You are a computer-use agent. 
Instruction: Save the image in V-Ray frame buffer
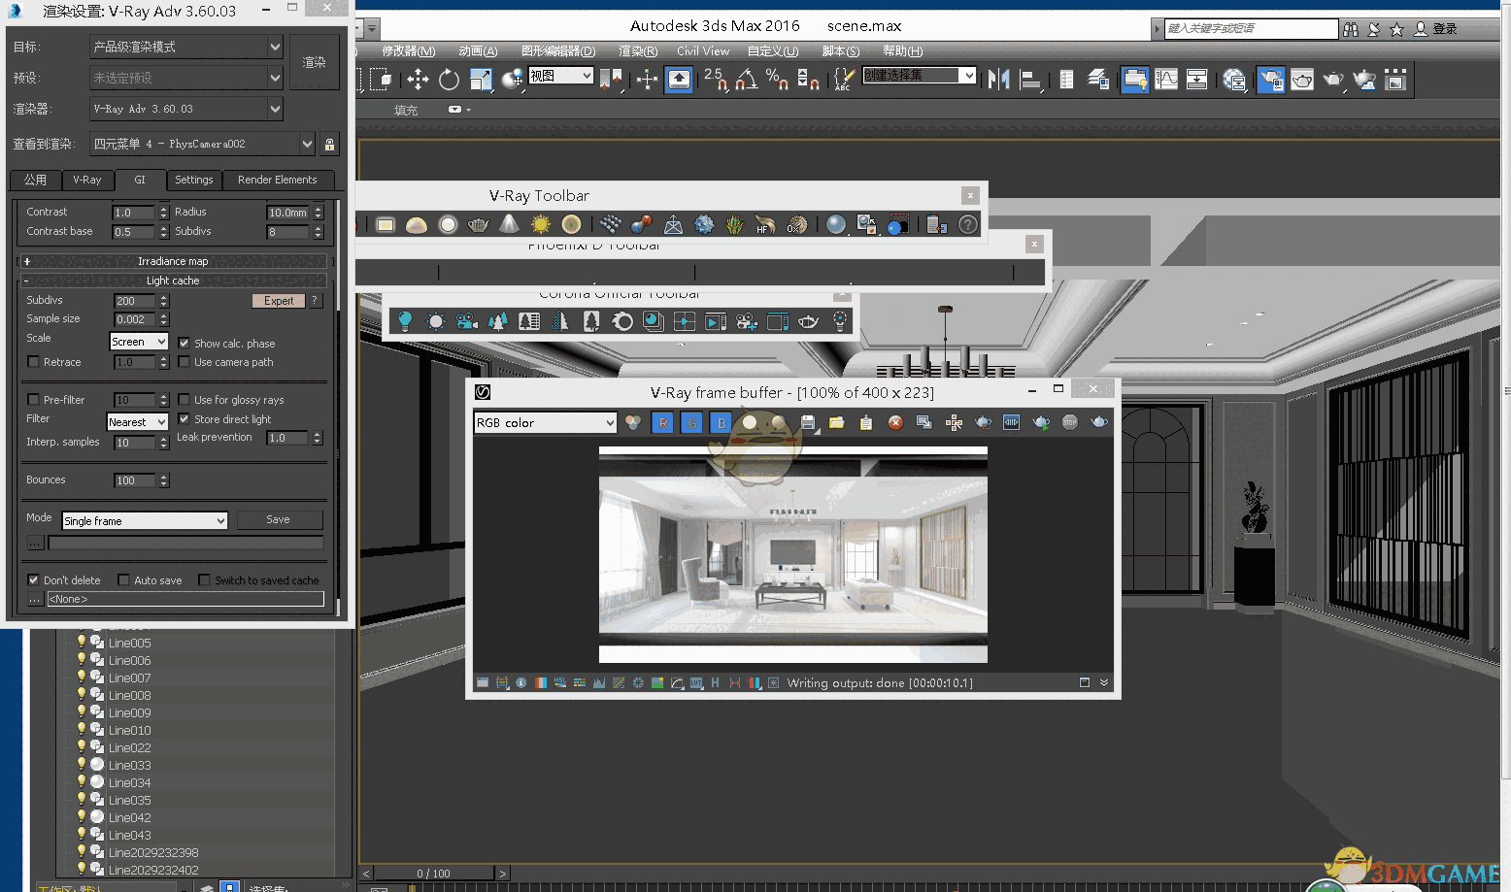(808, 423)
